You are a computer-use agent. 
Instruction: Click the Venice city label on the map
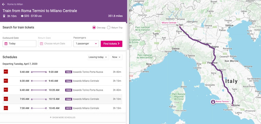click(229, 25)
